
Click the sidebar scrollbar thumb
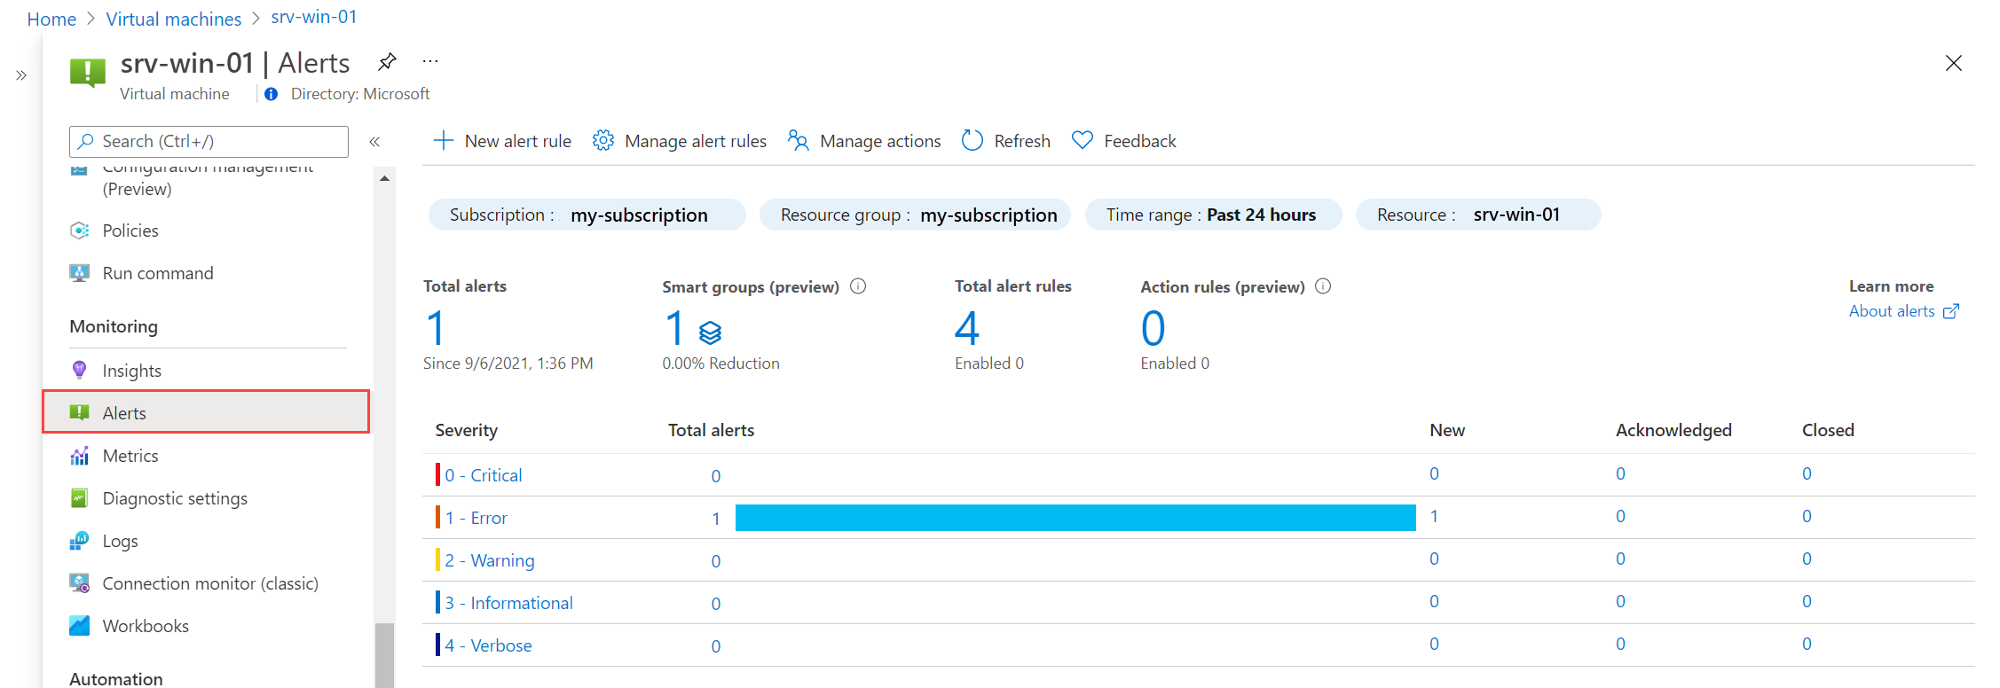pyautogui.click(x=384, y=656)
